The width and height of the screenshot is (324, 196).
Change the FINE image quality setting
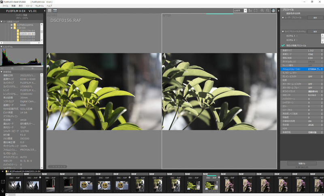click(x=302, y=54)
